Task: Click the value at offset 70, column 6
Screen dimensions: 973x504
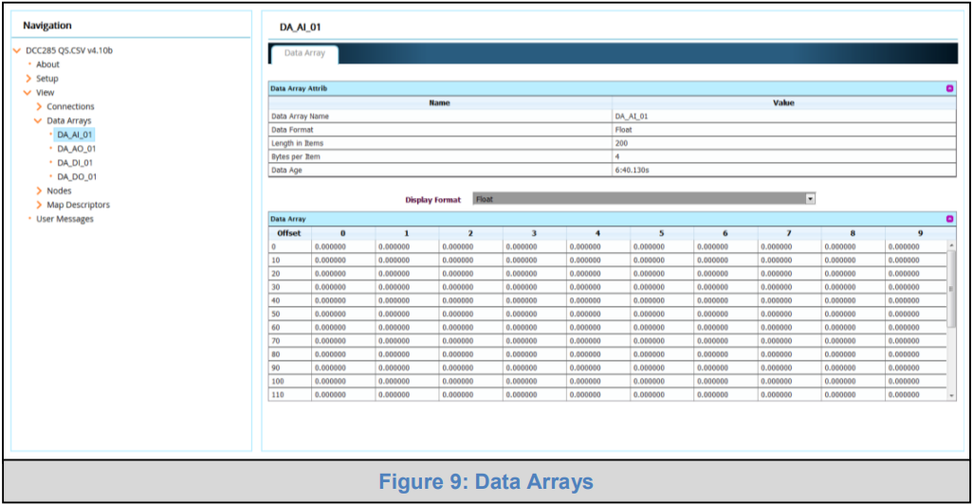Action: tap(712, 341)
